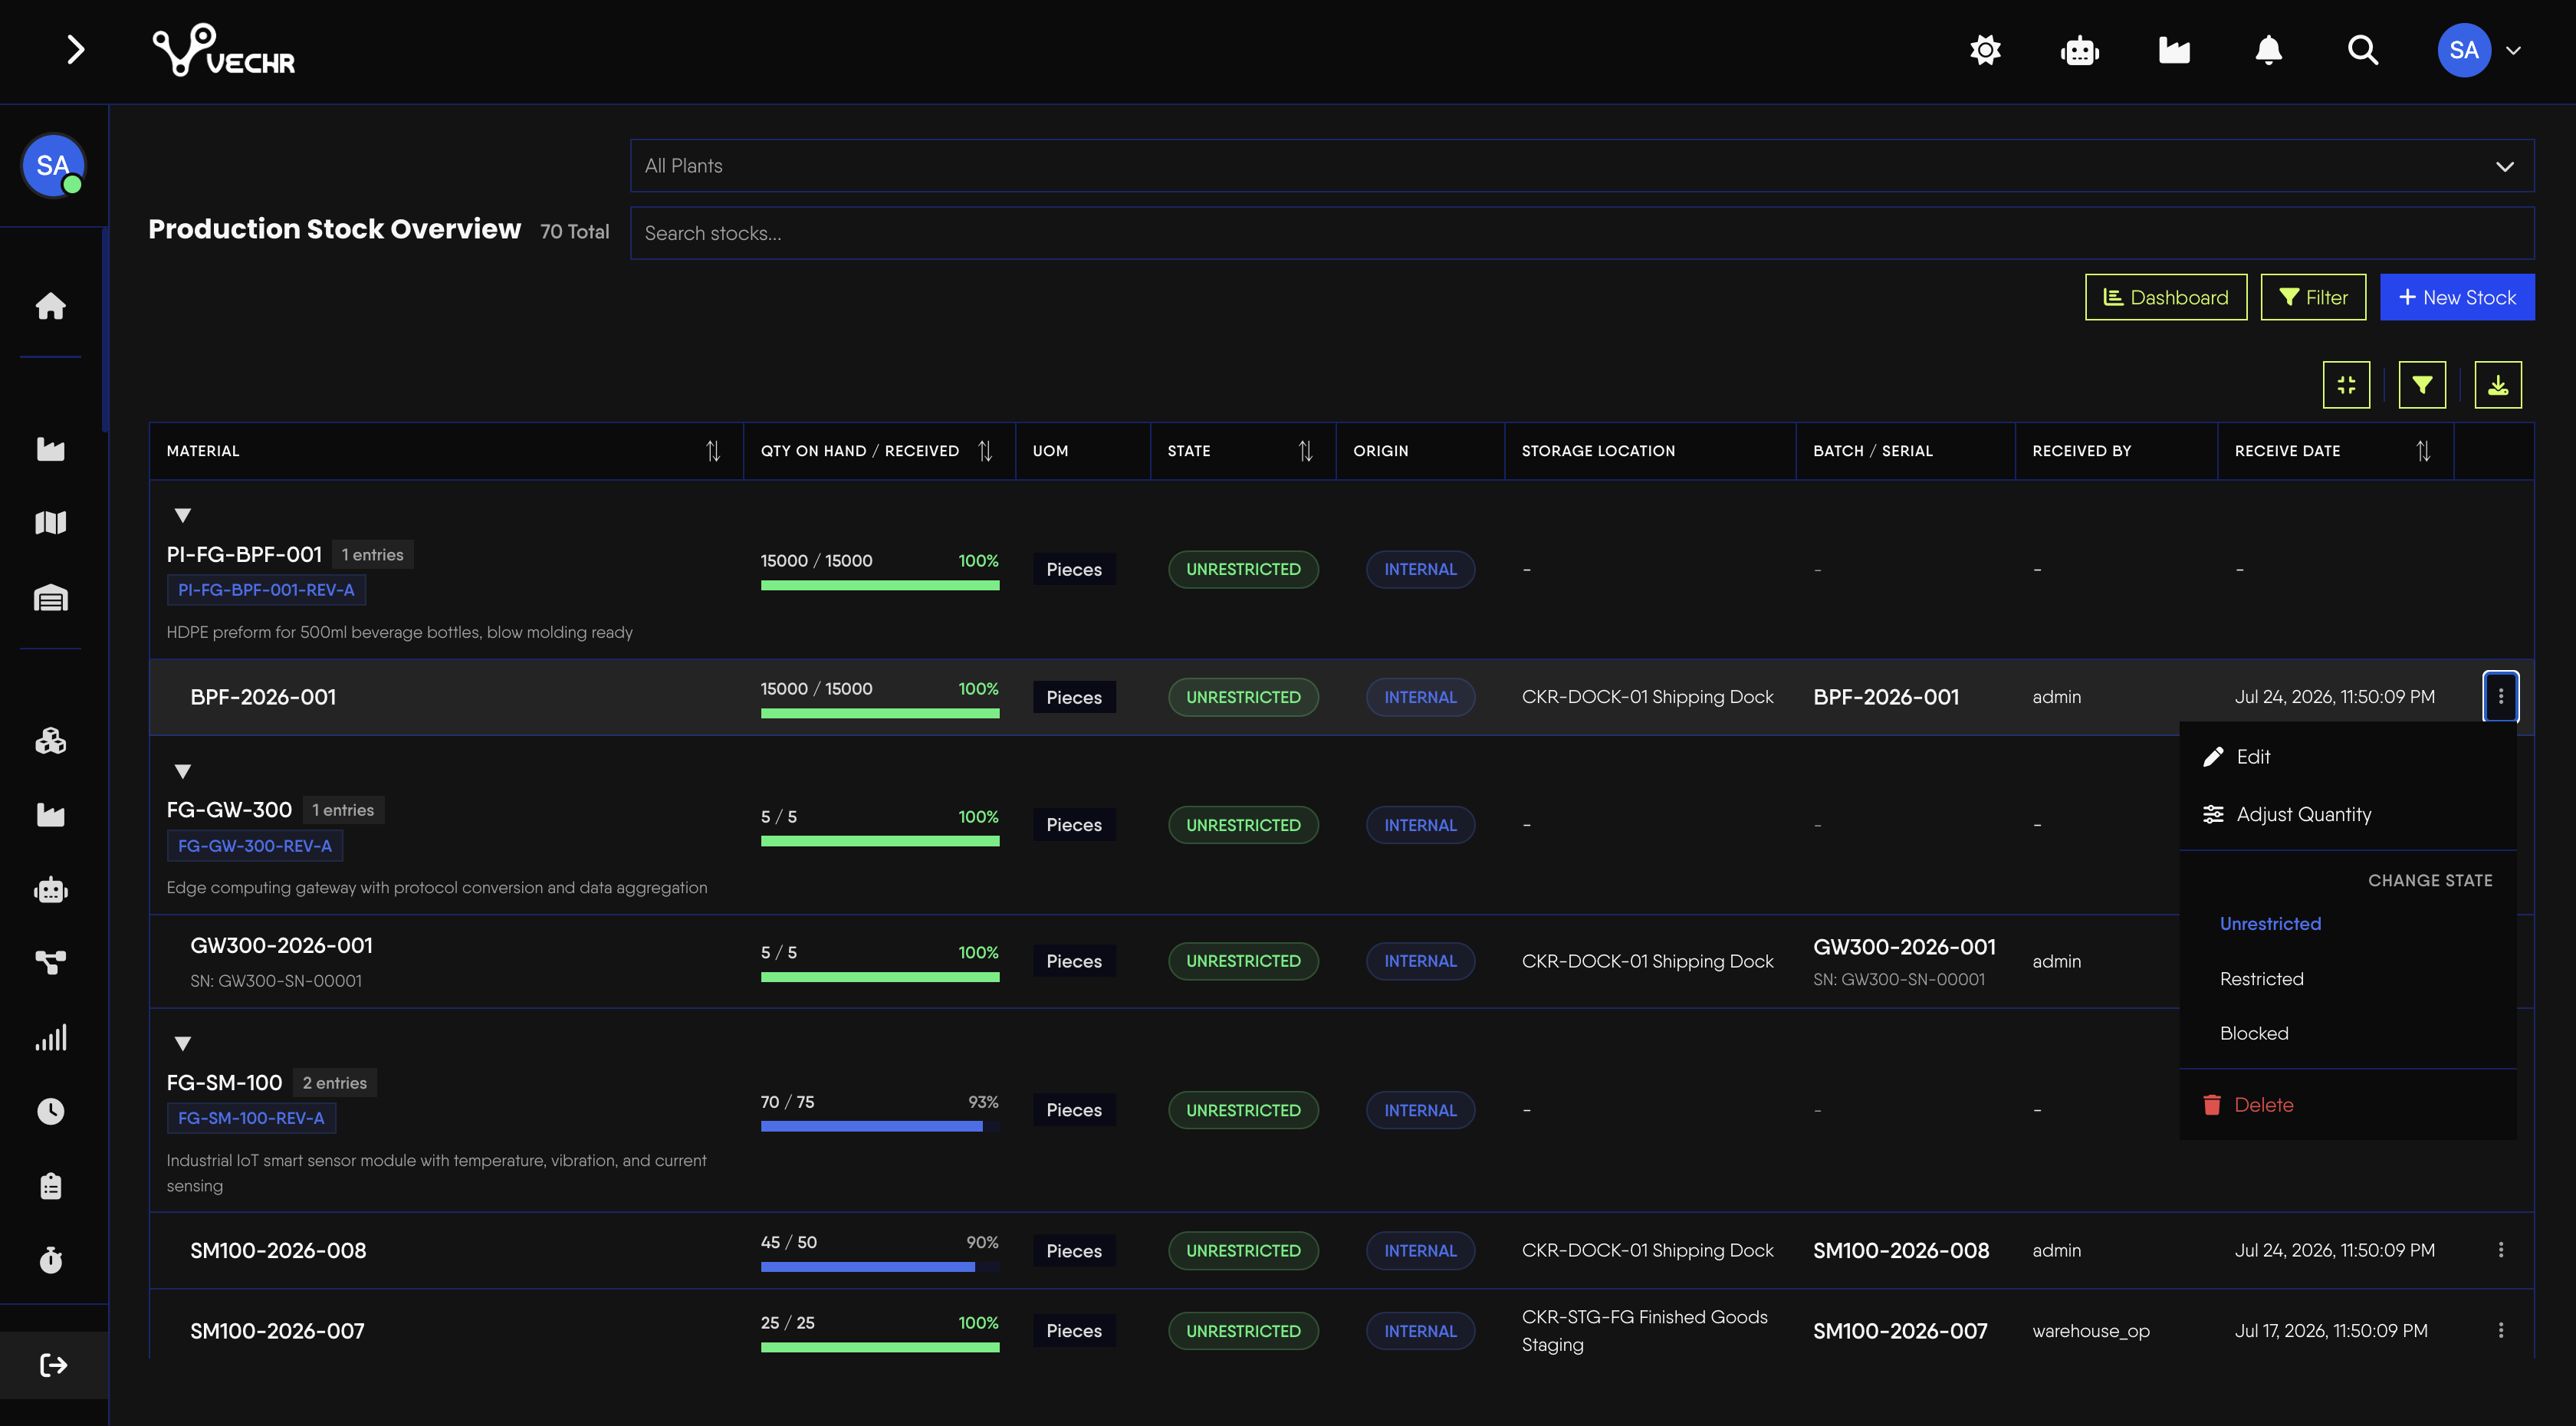This screenshot has width=2576, height=1426.
Task: Click the progress bar for BPF-2026-001 row
Action: [880, 713]
